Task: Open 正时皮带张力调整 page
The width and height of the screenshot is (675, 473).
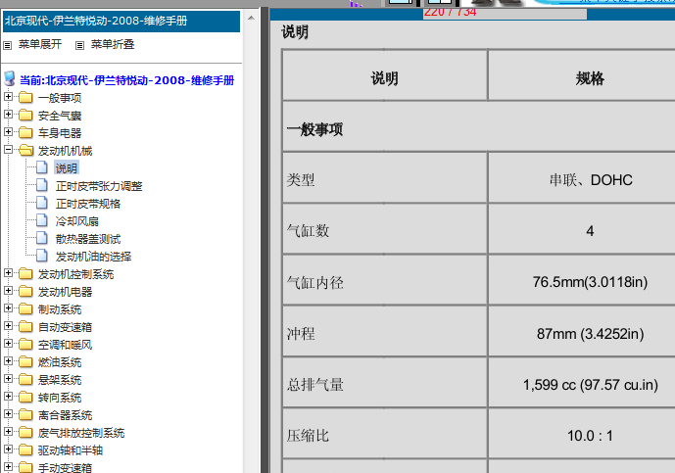Action: pyautogui.click(x=99, y=186)
